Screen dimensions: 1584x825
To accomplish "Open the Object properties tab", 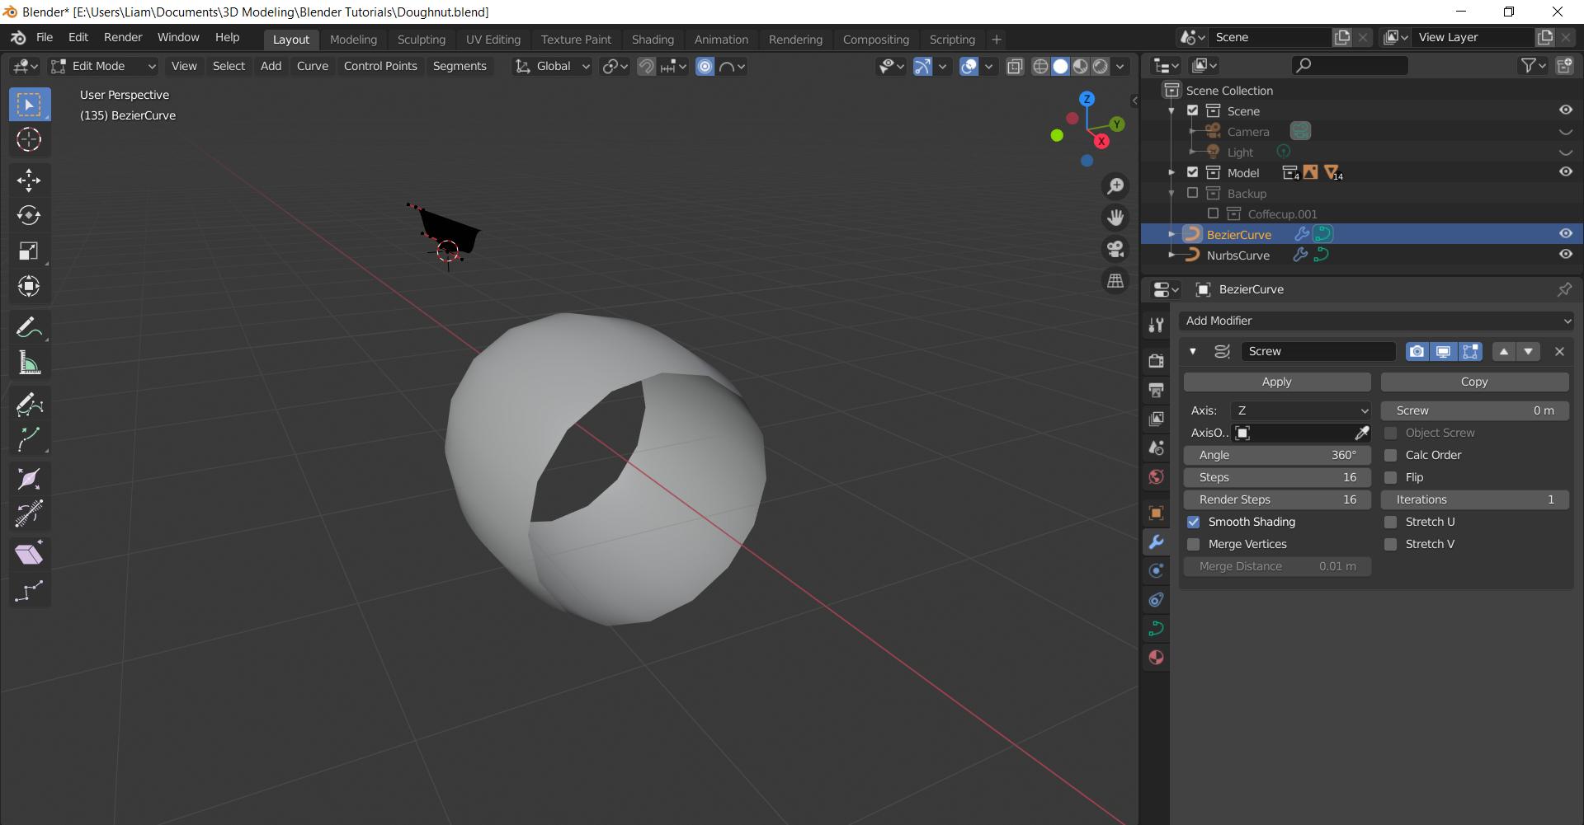I will (x=1156, y=513).
